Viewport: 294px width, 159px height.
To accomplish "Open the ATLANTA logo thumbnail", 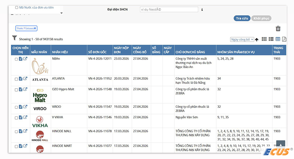I will coord(40,80).
